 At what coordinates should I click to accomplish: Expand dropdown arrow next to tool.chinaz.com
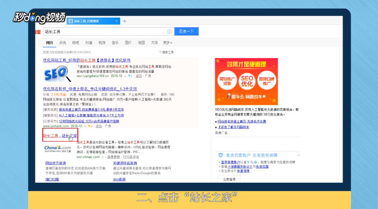[x=103, y=157]
